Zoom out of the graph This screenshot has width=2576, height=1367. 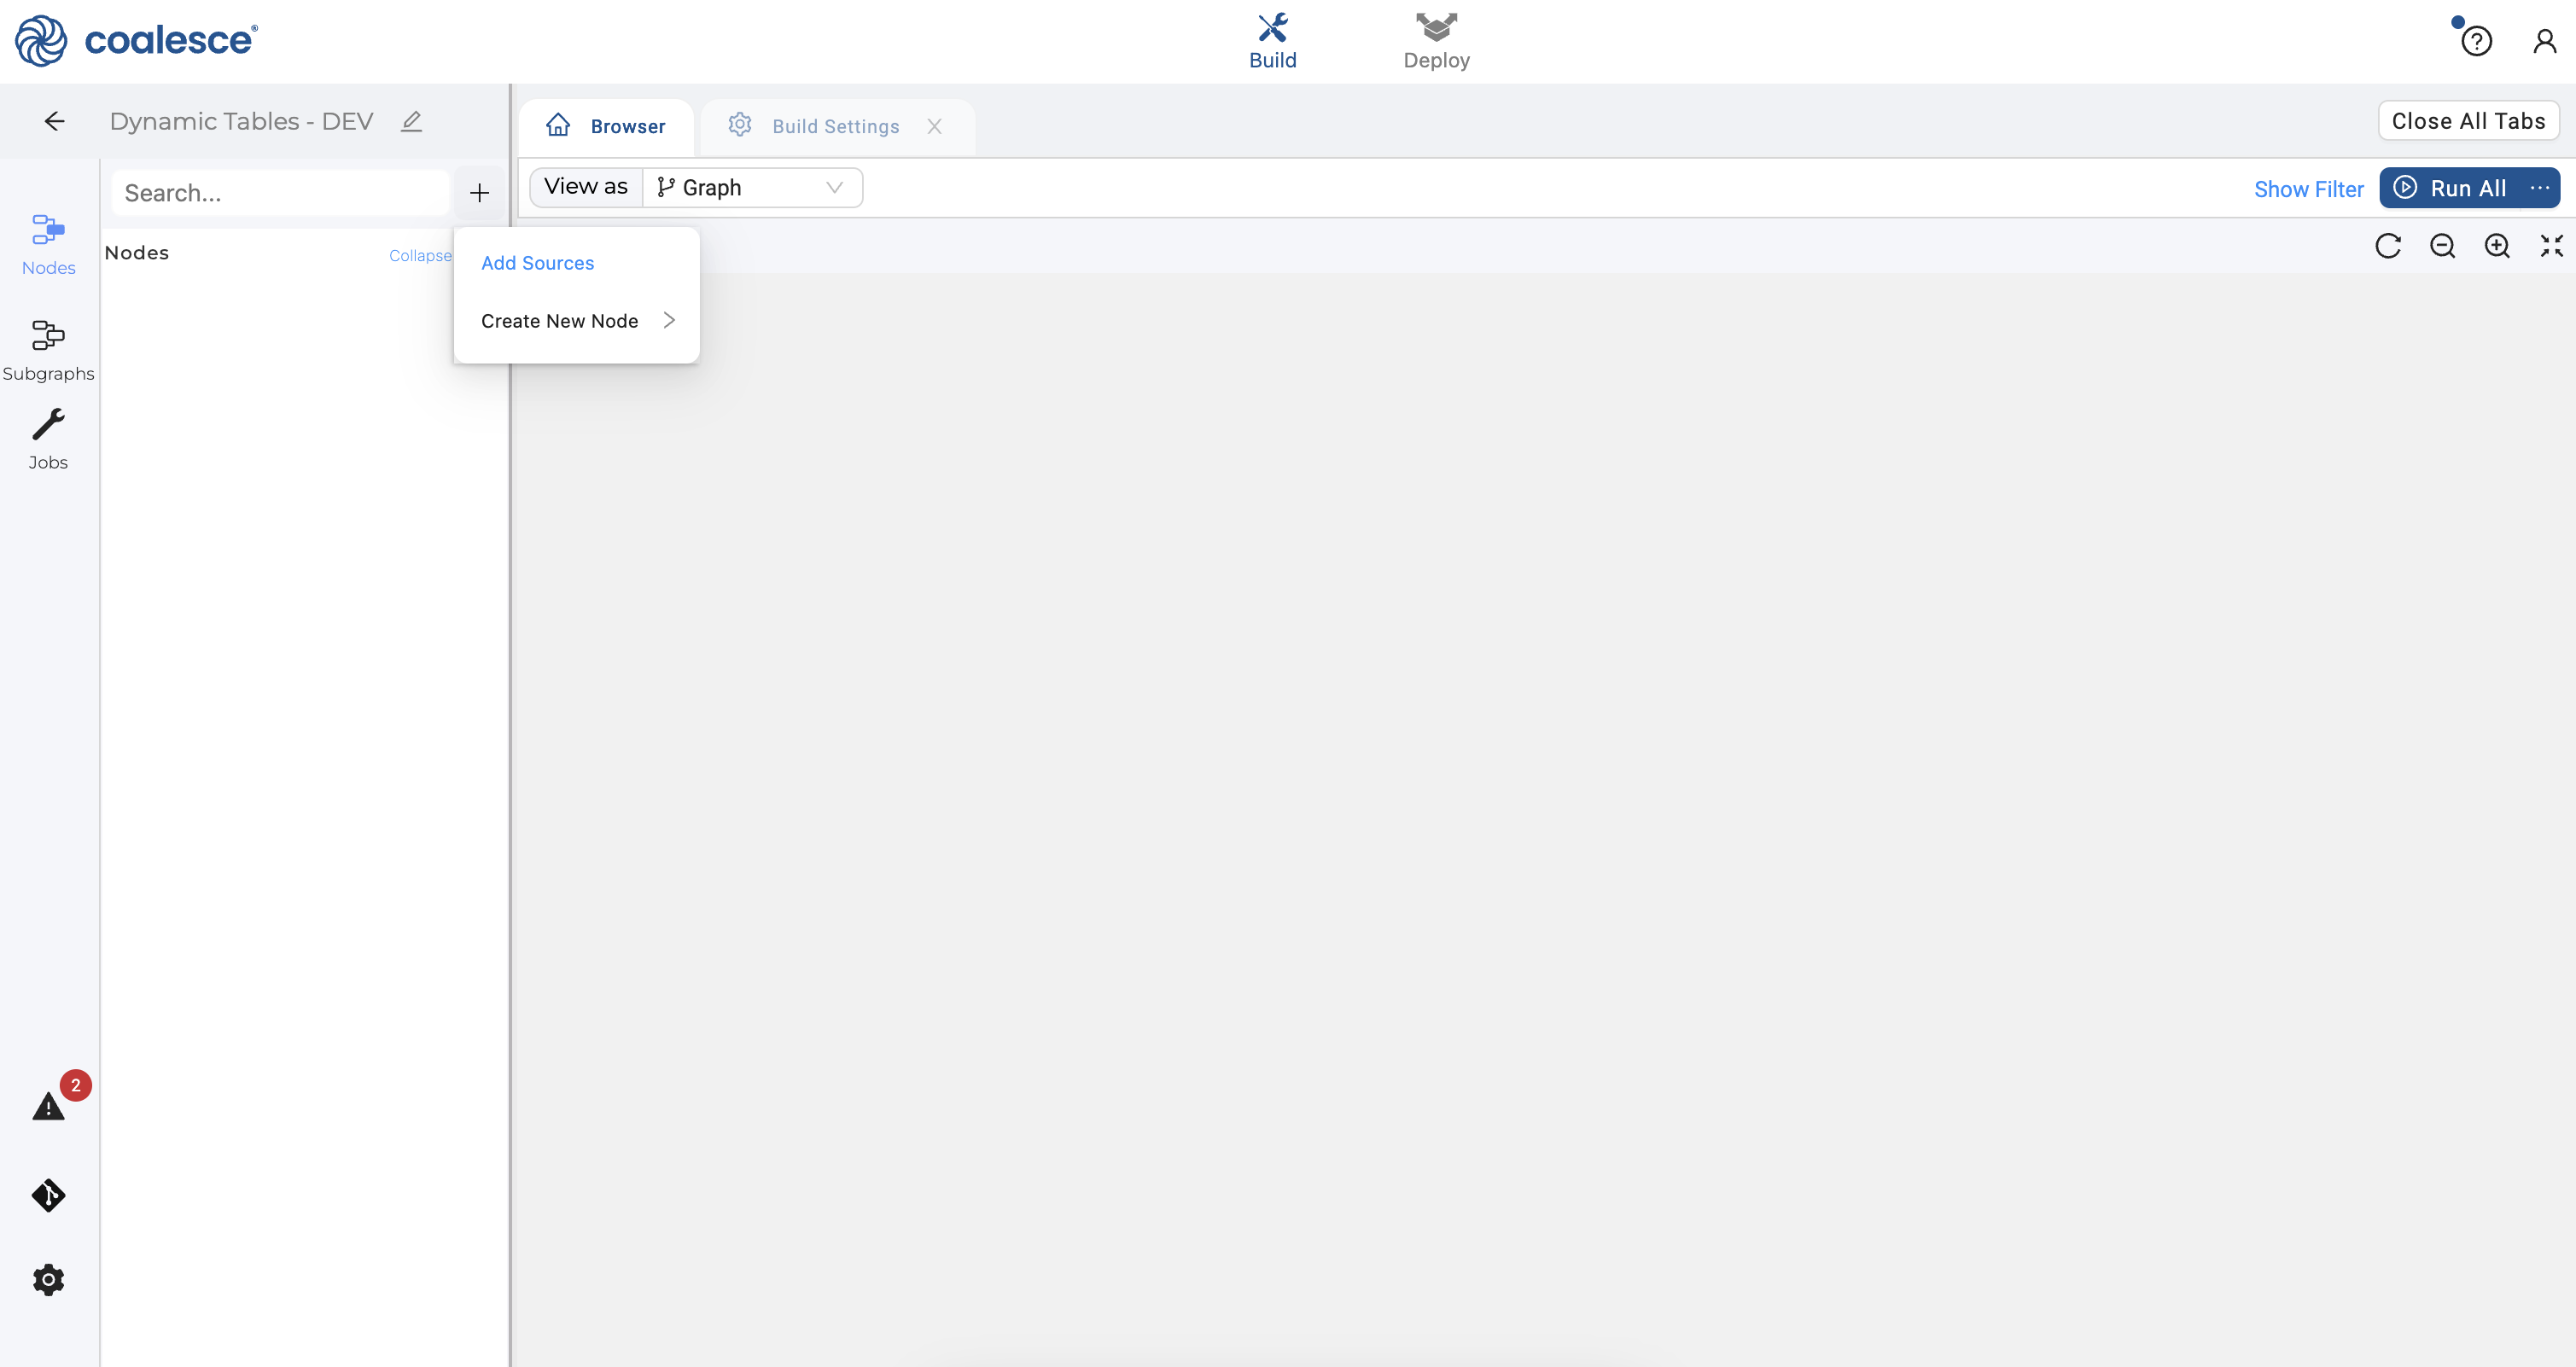pos(2442,246)
